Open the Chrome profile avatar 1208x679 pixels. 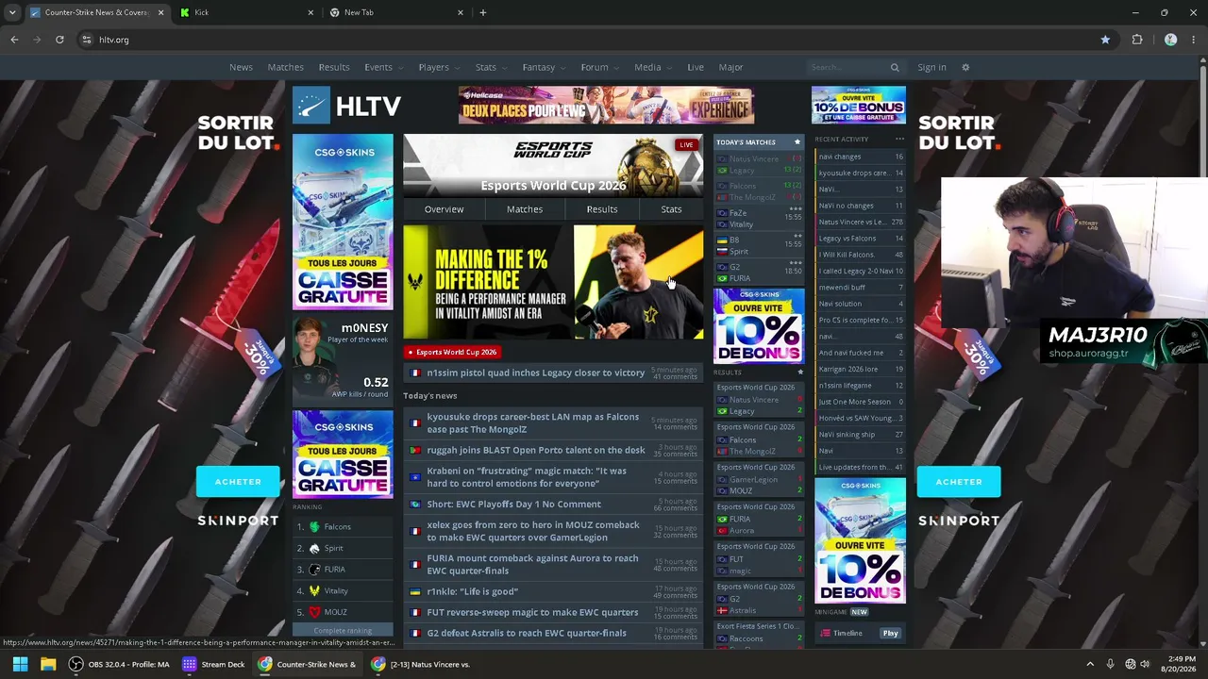(x=1170, y=40)
